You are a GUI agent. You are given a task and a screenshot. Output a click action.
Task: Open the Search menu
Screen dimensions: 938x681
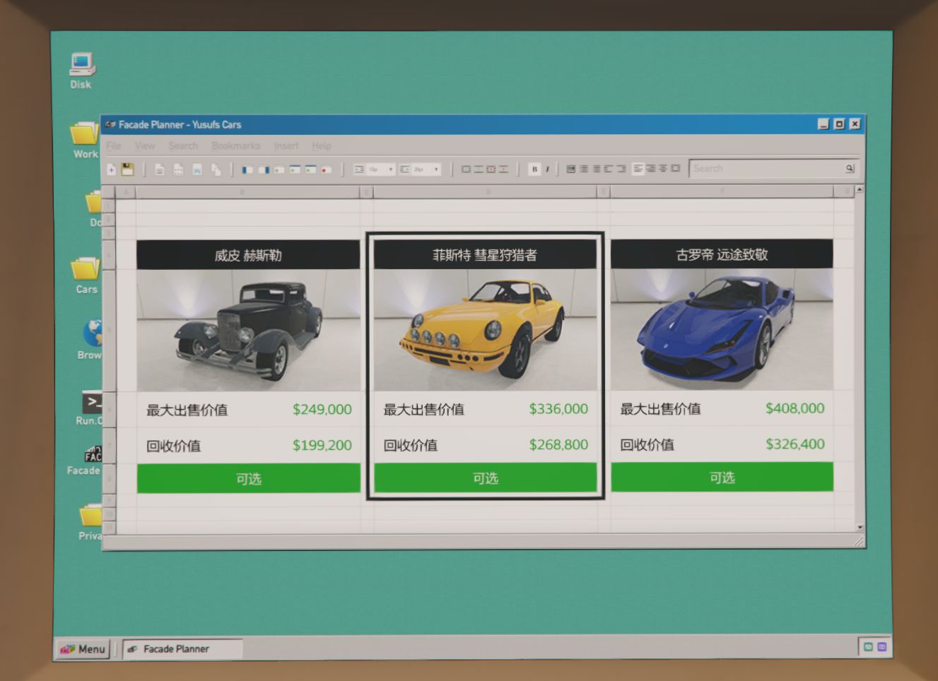click(x=183, y=146)
